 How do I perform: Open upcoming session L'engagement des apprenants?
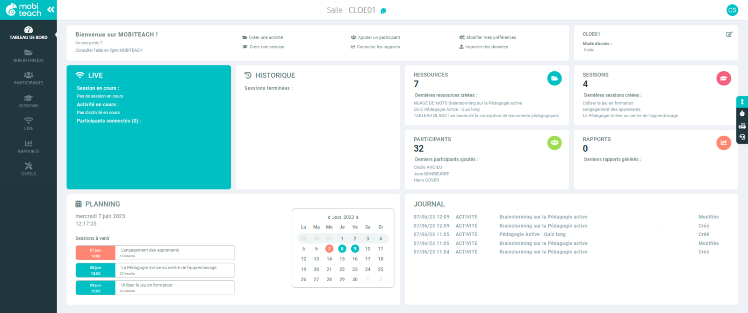click(x=155, y=253)
